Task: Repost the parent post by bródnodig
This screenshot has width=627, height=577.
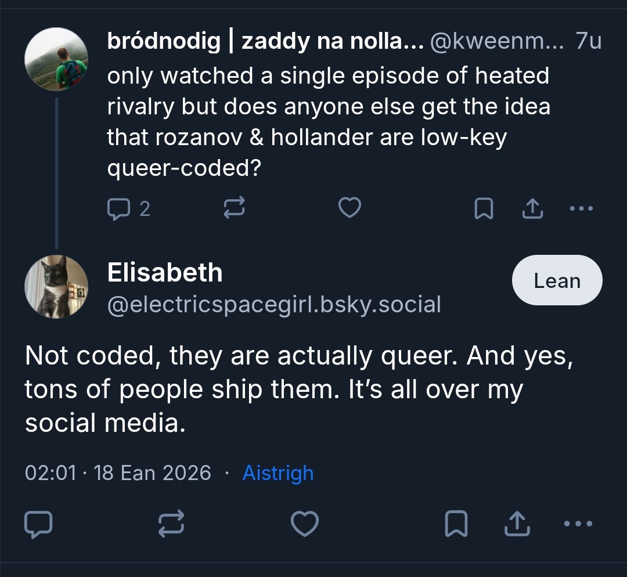Action: 235,208
